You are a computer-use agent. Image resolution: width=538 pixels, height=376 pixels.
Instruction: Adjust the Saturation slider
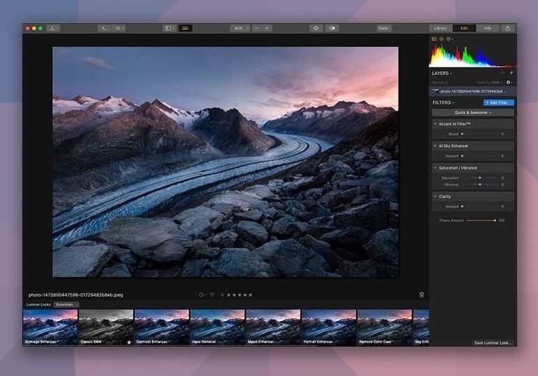[x=480, y=178]
